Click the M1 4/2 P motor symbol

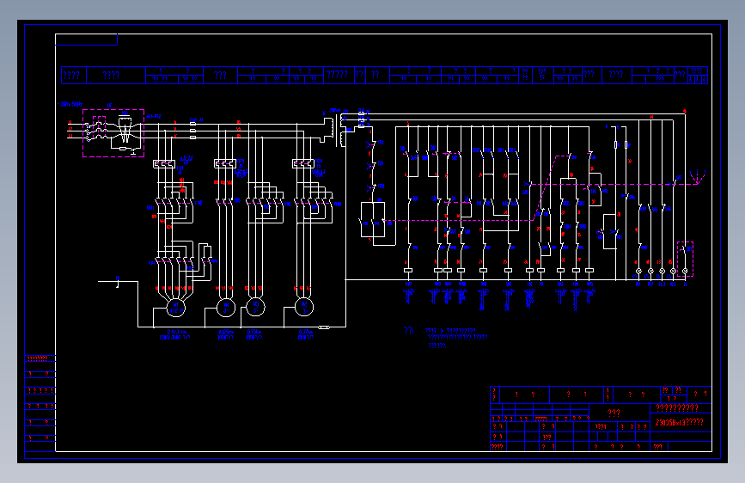[176, 308]
